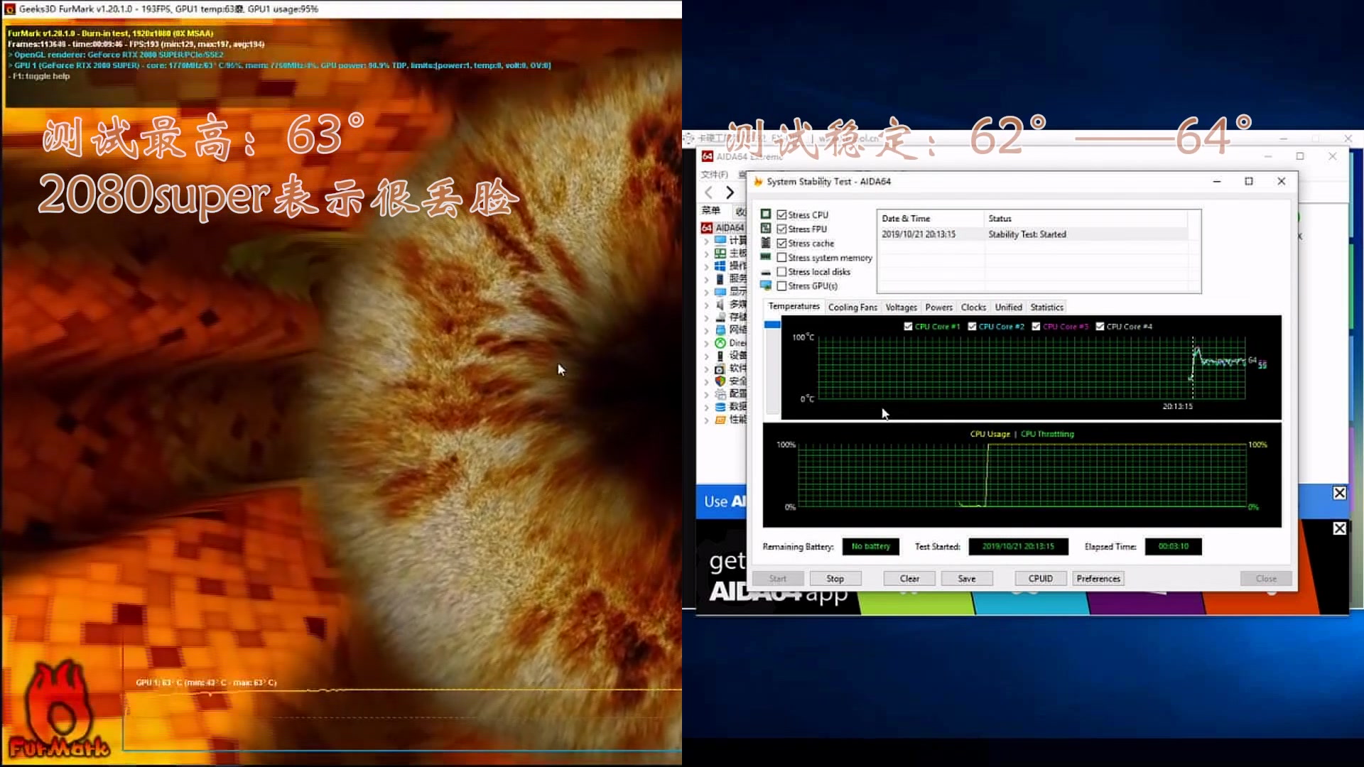Dismiss the get AIDA64 app ad with its X button
This screenshot has width=1364, height=767.
(1339, 528)
